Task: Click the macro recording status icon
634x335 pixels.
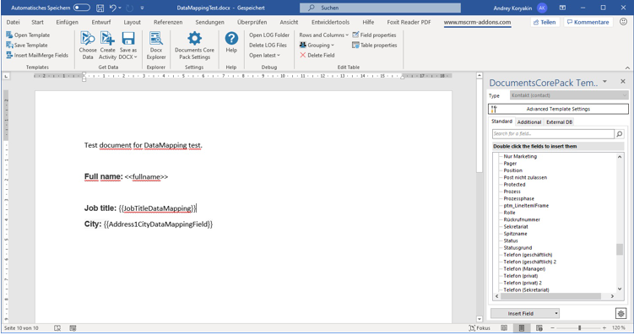Action: (x=73, y=328)
